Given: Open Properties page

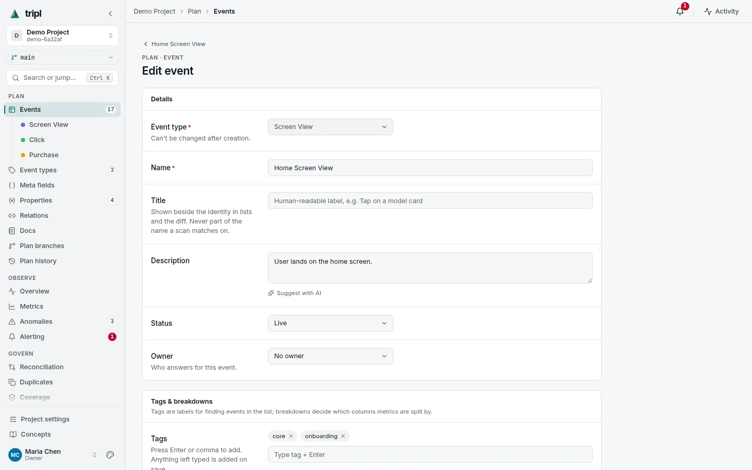Looking at the screenshot, I should (62, 201).
